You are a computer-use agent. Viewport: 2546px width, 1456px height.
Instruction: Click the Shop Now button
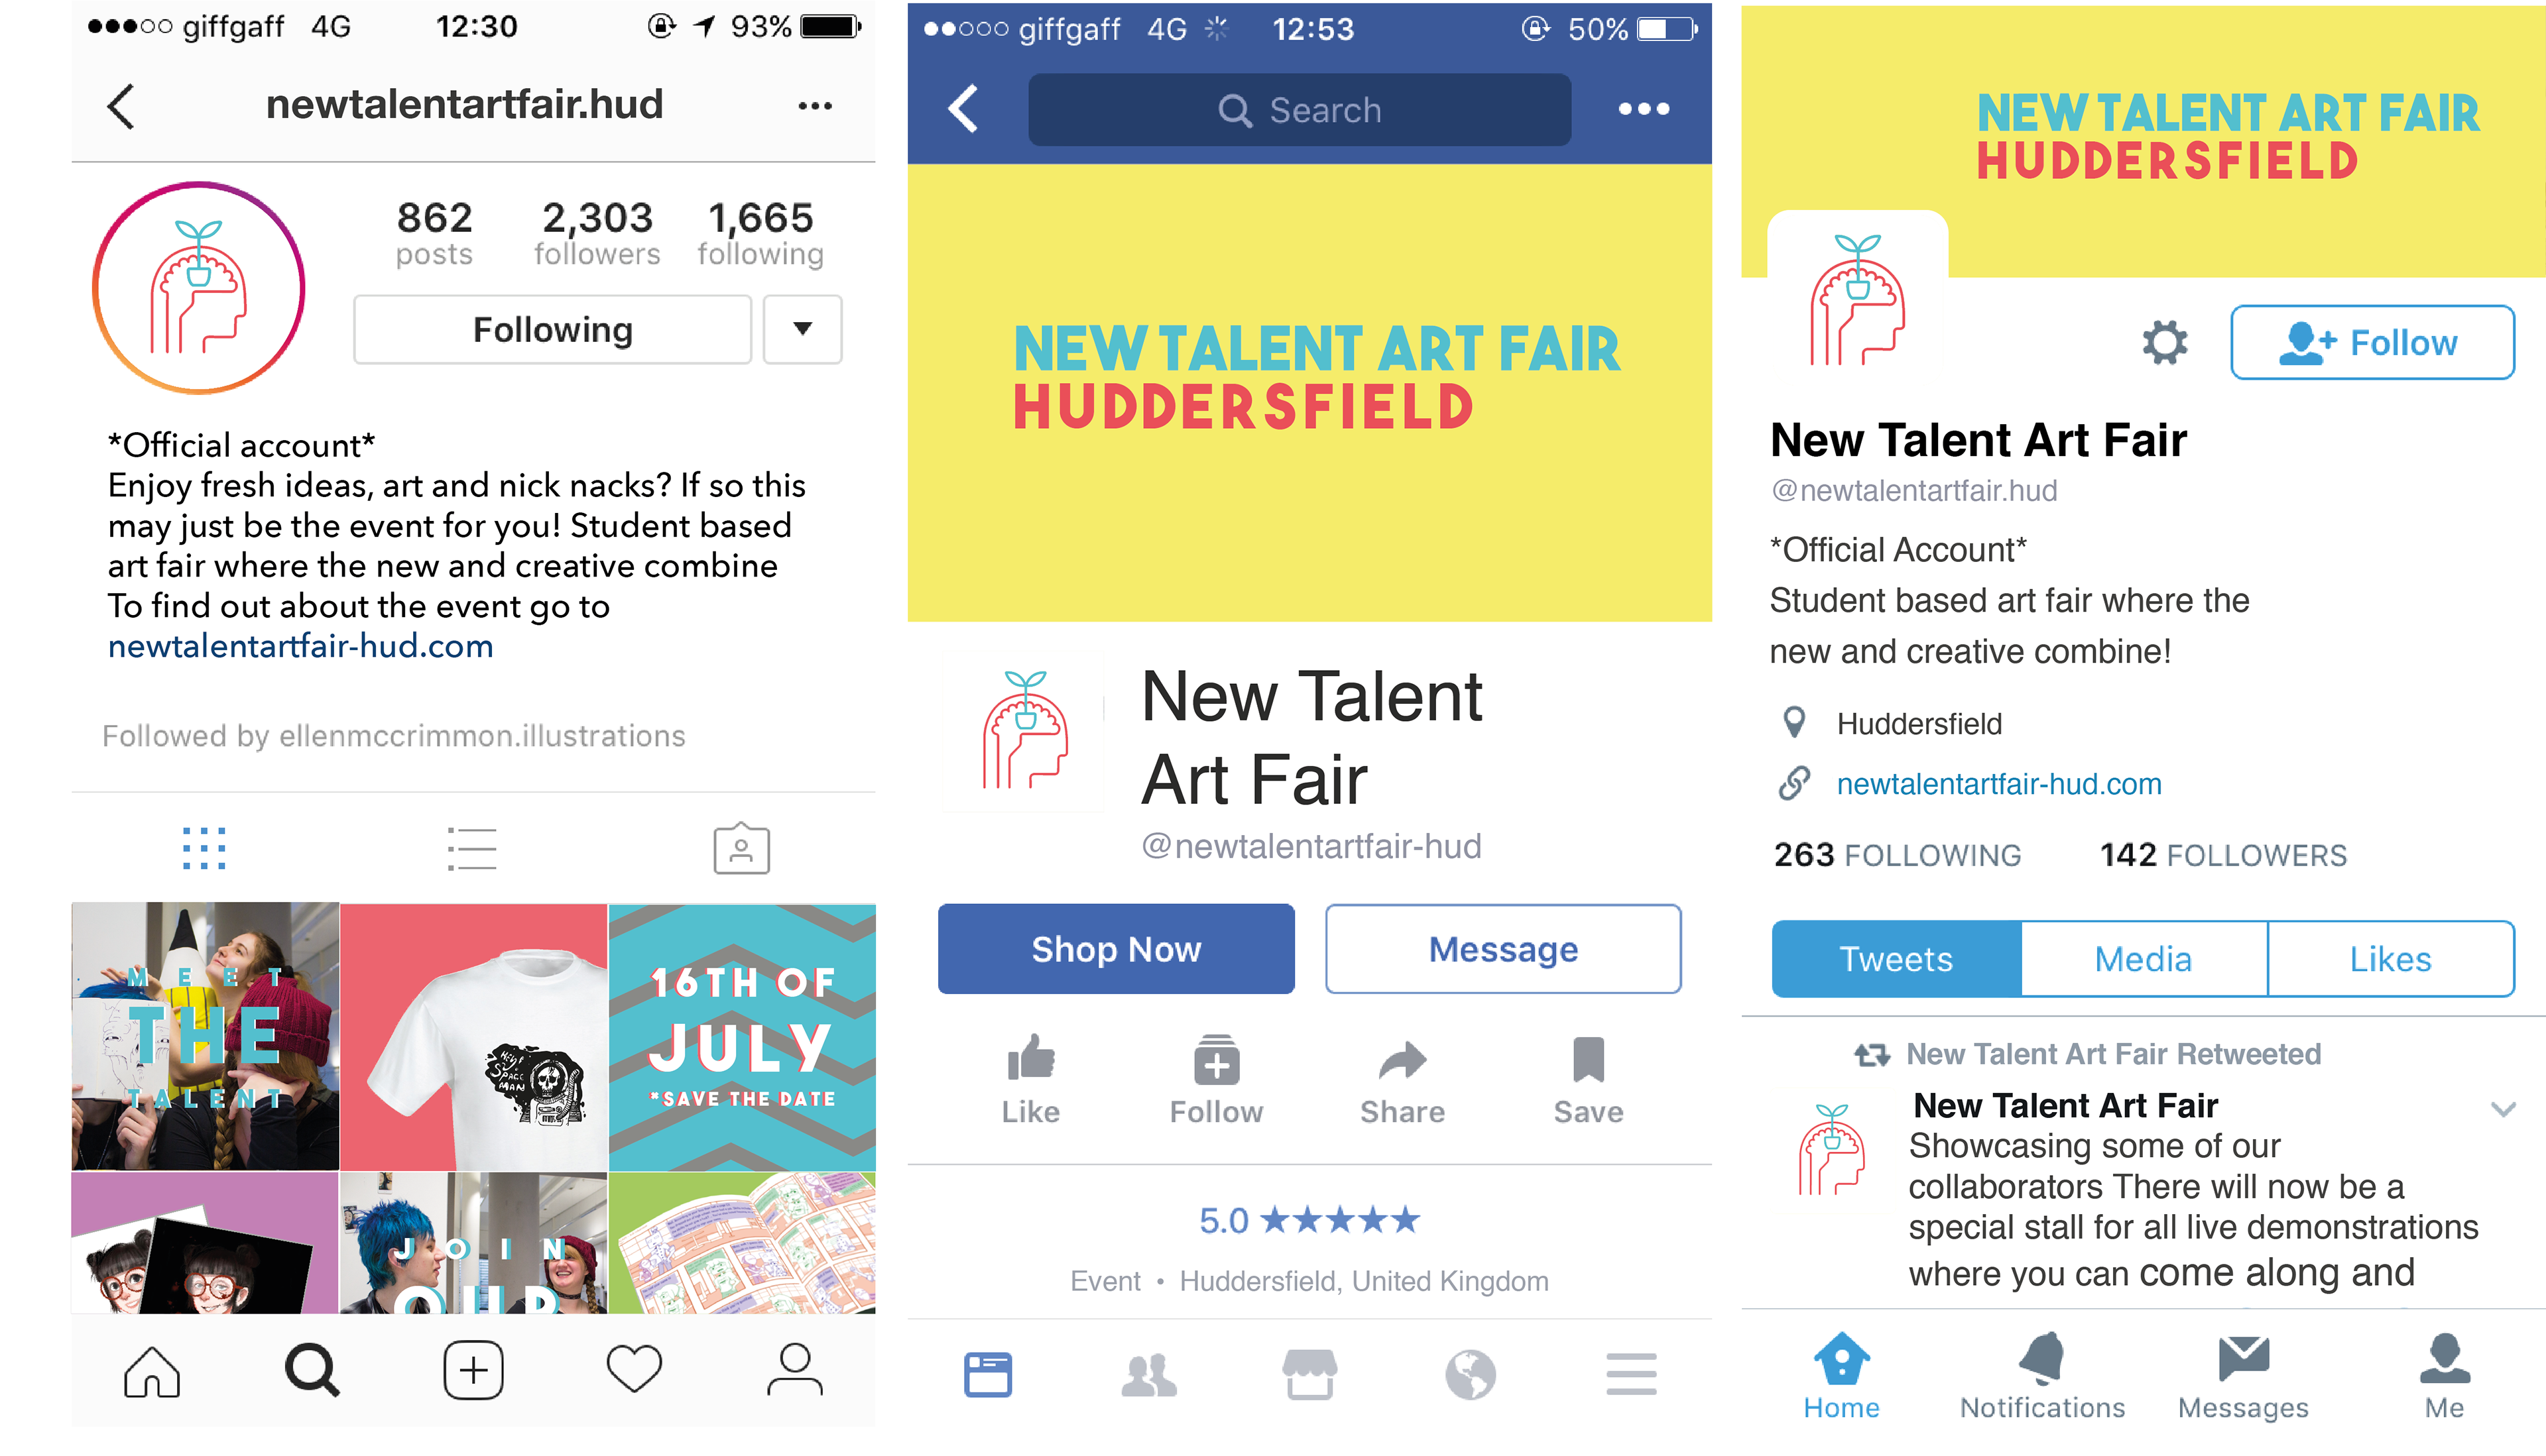1117,949
